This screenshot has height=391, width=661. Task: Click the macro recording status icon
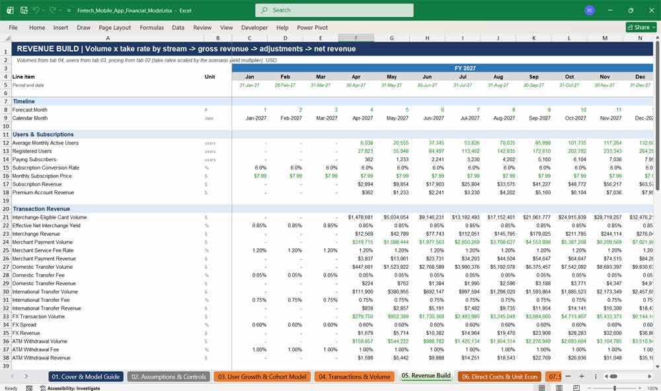point(29,388)
